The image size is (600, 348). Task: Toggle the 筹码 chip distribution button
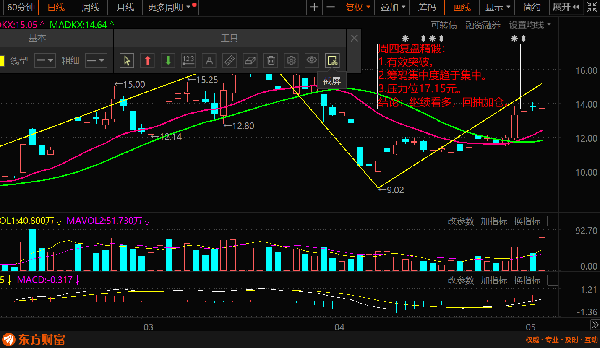[x=427, y=7]
